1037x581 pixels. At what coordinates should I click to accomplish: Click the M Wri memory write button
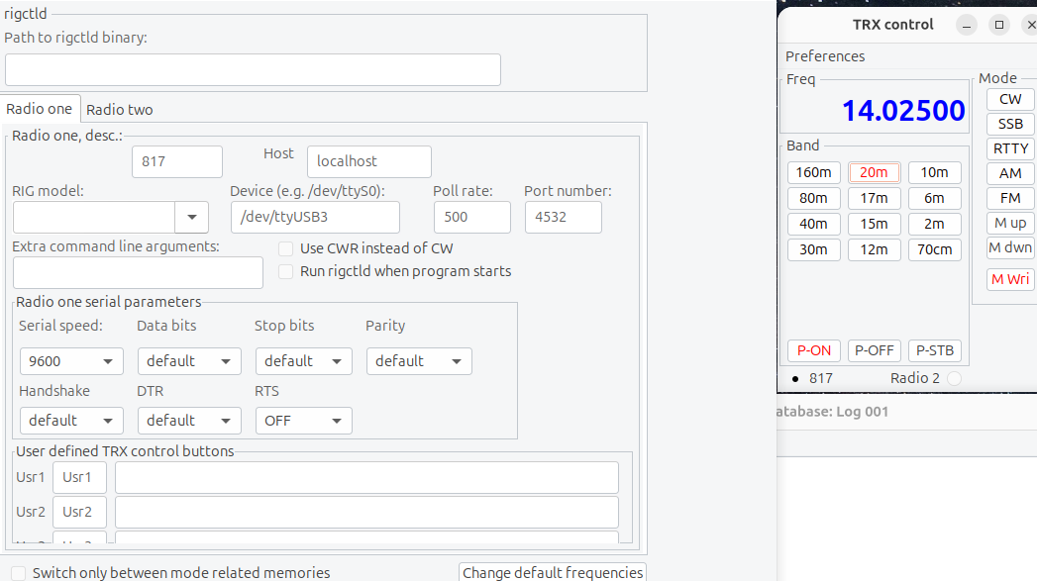[1010, 279]
